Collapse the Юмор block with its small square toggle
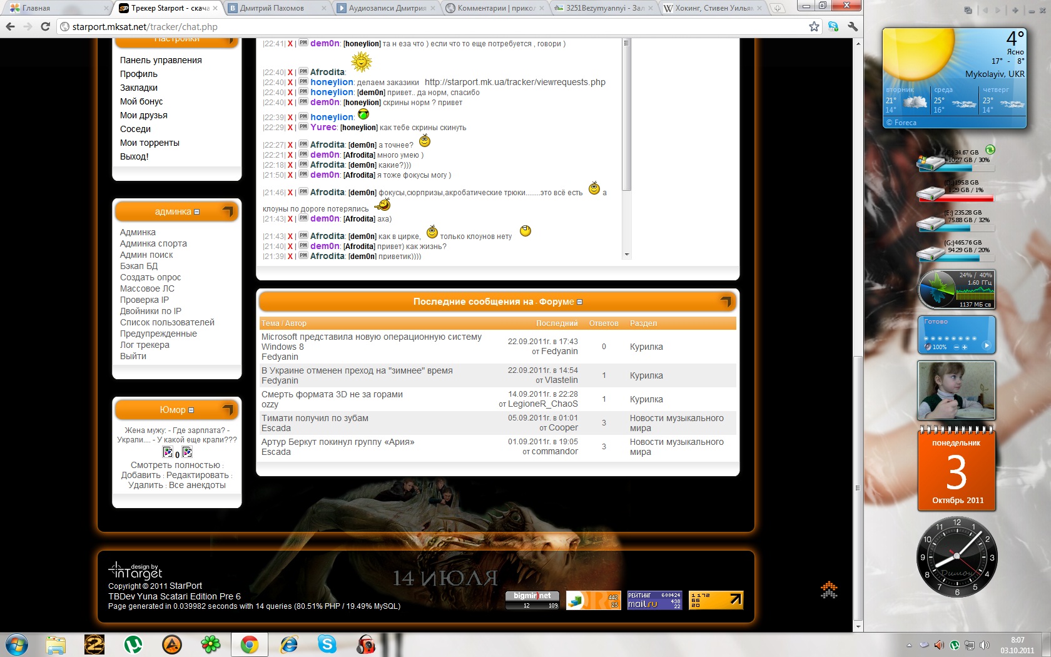The image size is (1051, 657). [x=191, y=410]
